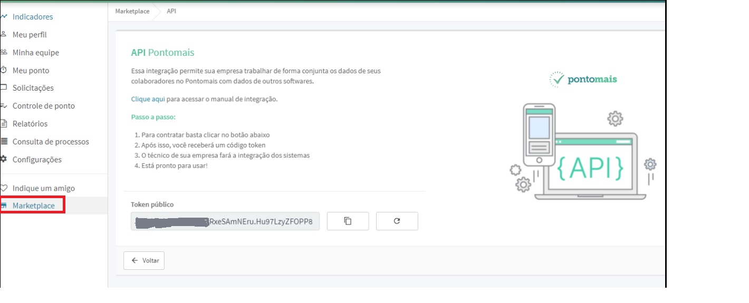The height and width of the screenshot is (303, 749).
Task: Open Controle de ponto menu item
Action: [44, 106]
